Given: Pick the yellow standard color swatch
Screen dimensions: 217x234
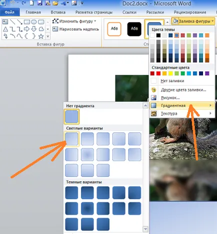Looking at the screenshot, I should coord(170,73).
